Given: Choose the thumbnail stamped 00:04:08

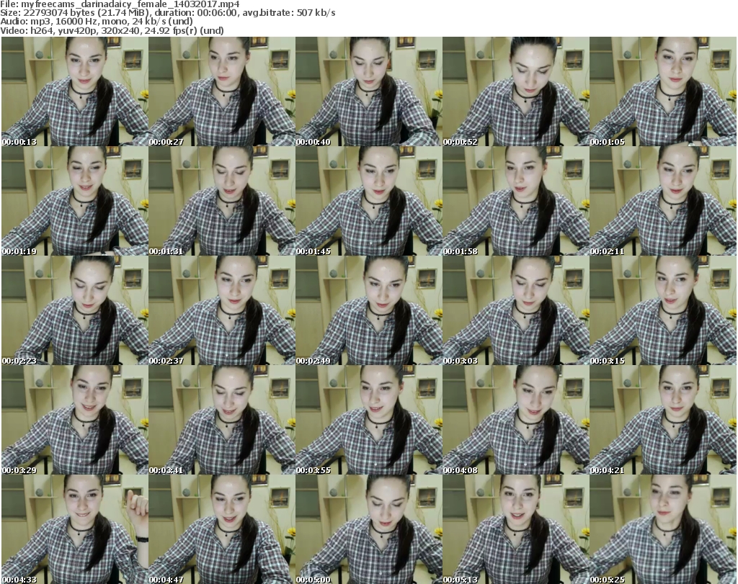Looking at the screenshot, I should click(x=516, y=419).
